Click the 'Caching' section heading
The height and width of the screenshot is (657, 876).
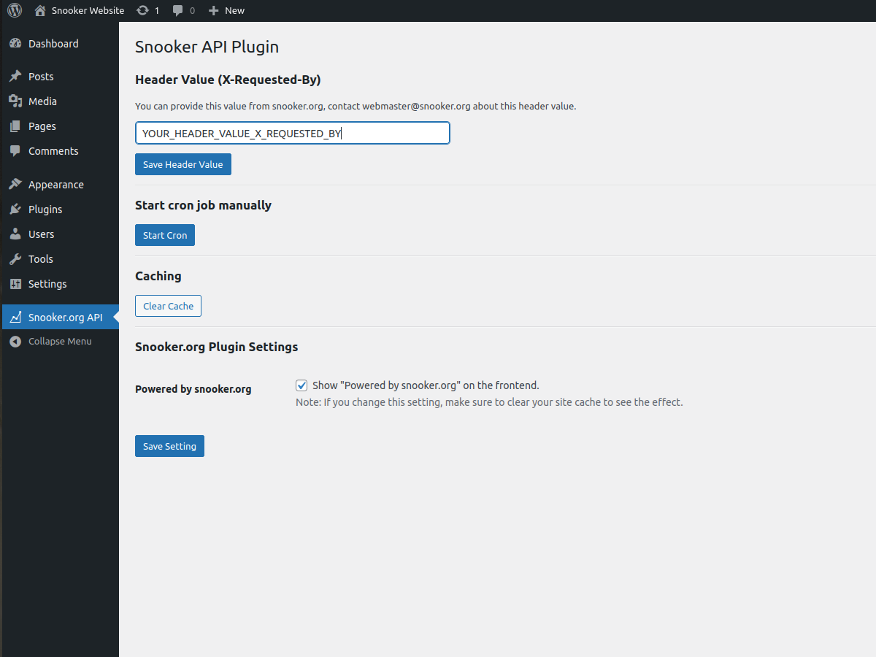coord(158,276)
